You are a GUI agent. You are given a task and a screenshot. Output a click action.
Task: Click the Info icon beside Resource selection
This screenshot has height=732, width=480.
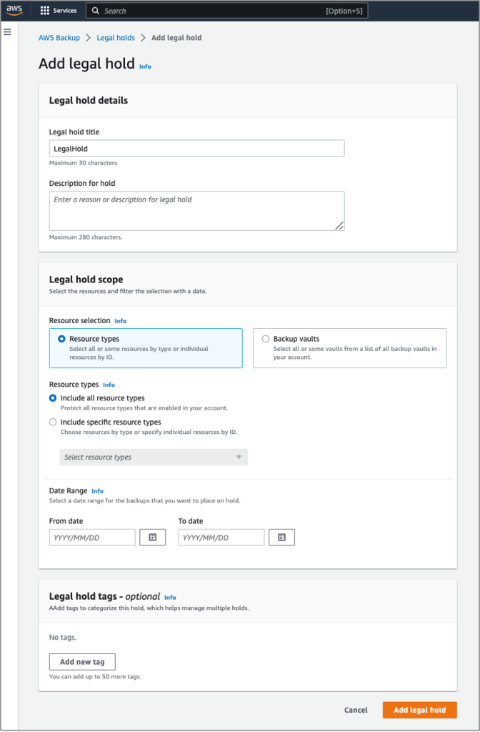119,320
